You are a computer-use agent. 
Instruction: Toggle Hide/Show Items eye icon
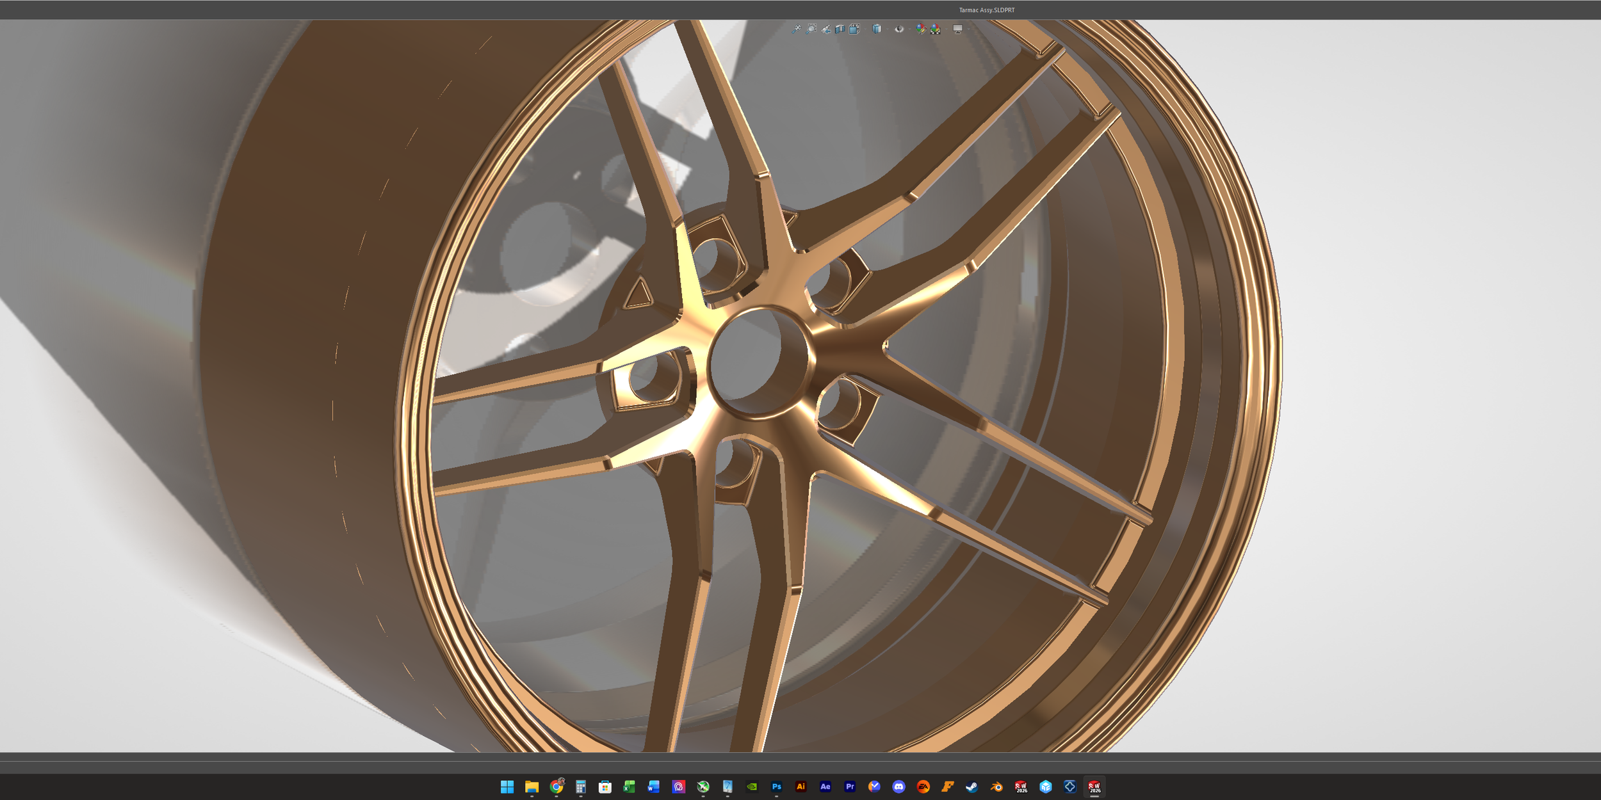(x=899, y=29)
